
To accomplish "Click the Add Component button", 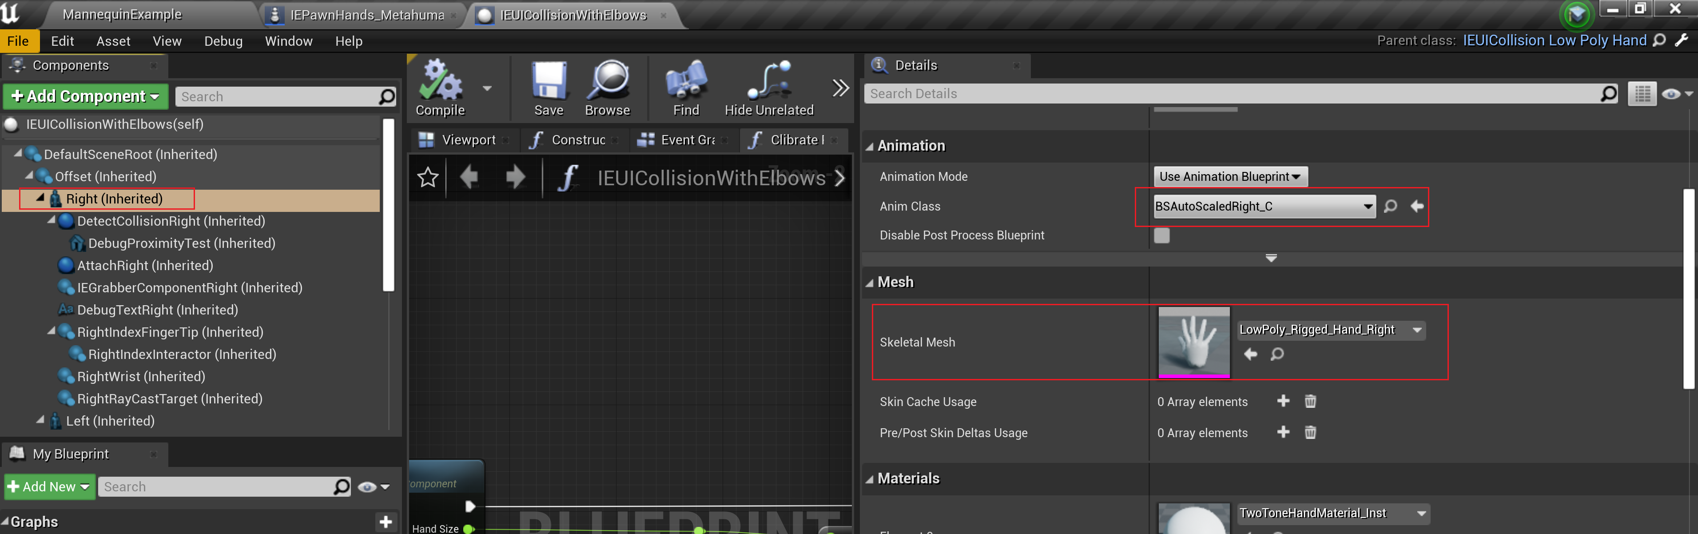I will pyautogui.click(x=86, y=96).
